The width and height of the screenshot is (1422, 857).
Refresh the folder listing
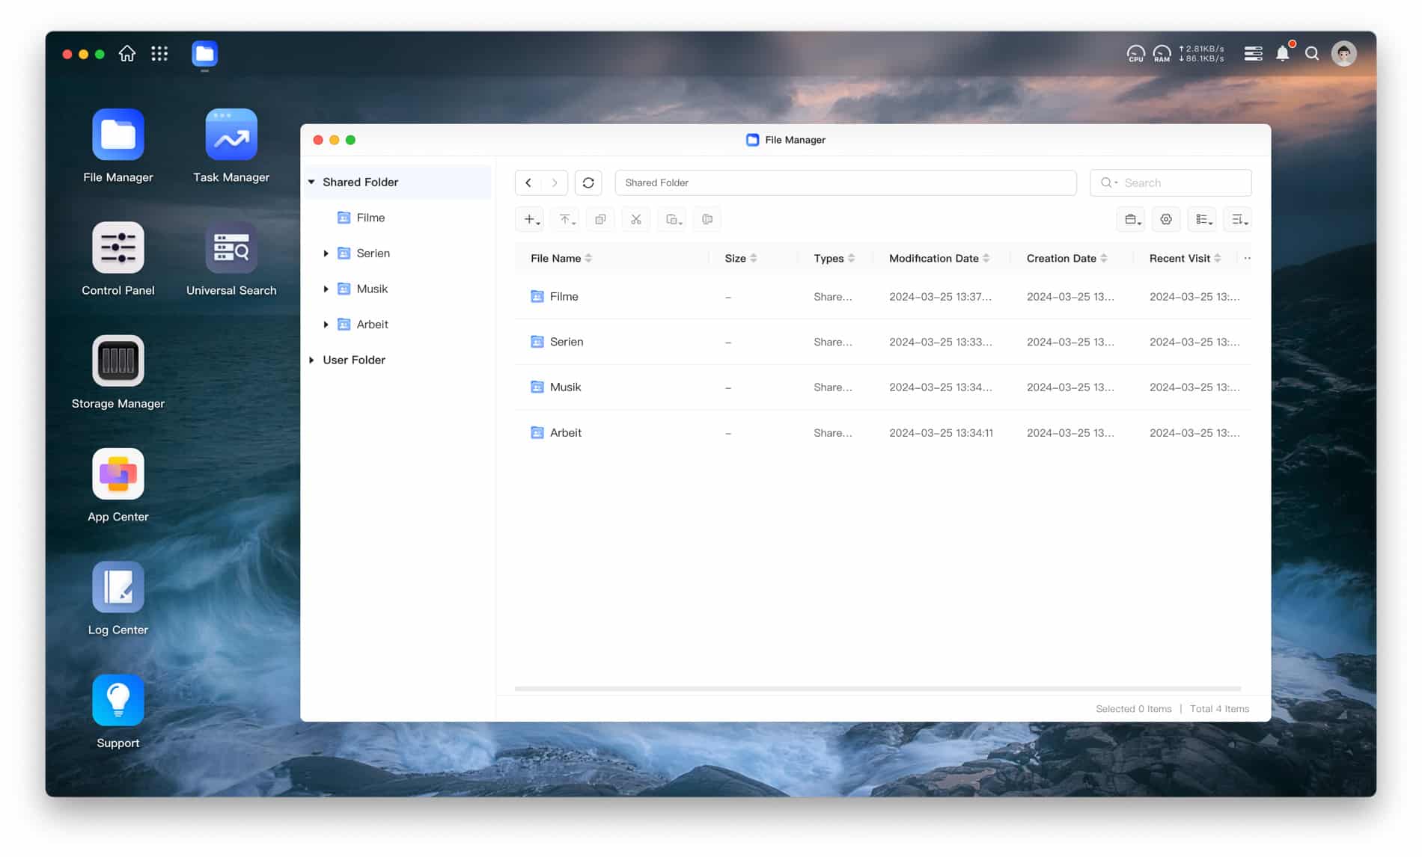point(588,182)
